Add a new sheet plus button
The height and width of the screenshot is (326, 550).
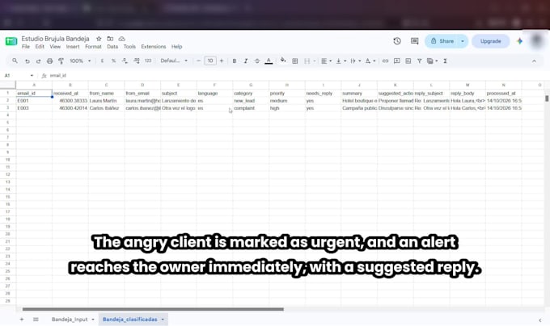tap(22, 320)
